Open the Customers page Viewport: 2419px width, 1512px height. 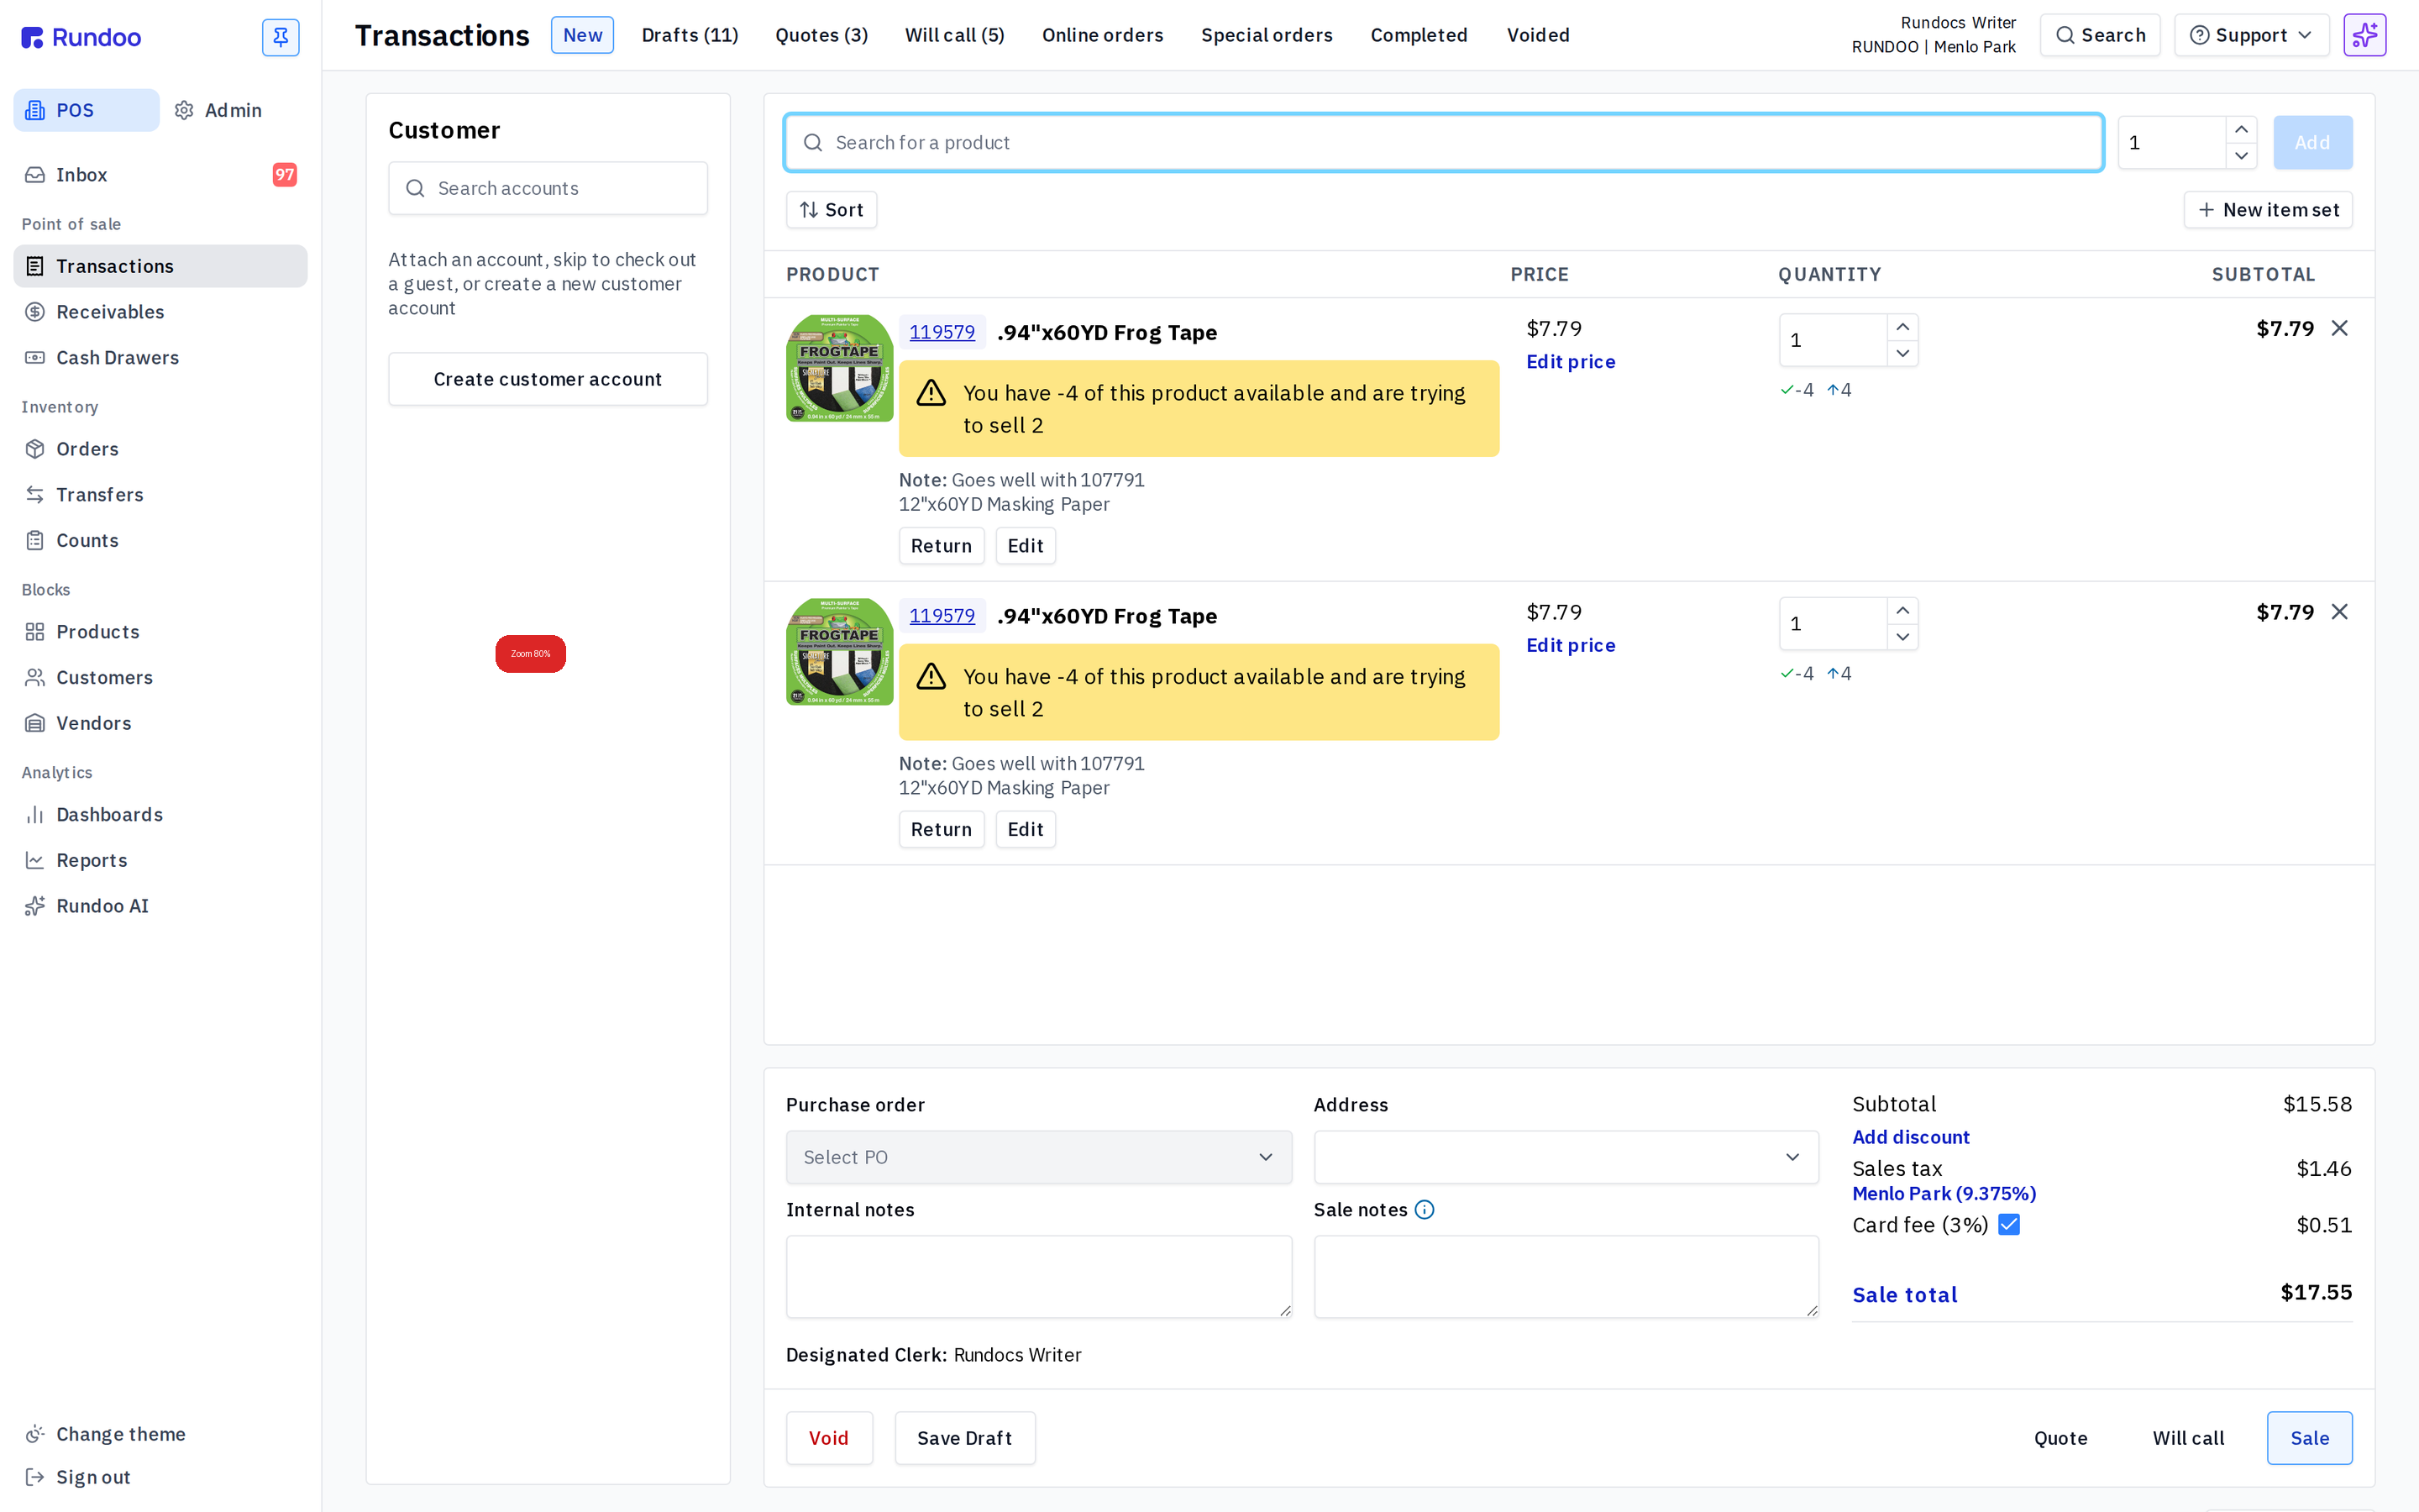[x=160, y=678]
